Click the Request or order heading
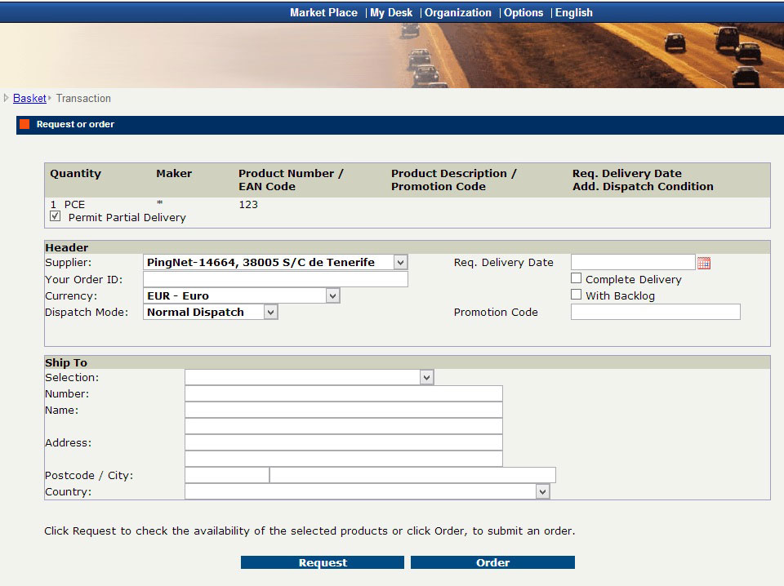The height and width of the screenshot is (586, 784). pyautogui.click(x=75, y=124)
